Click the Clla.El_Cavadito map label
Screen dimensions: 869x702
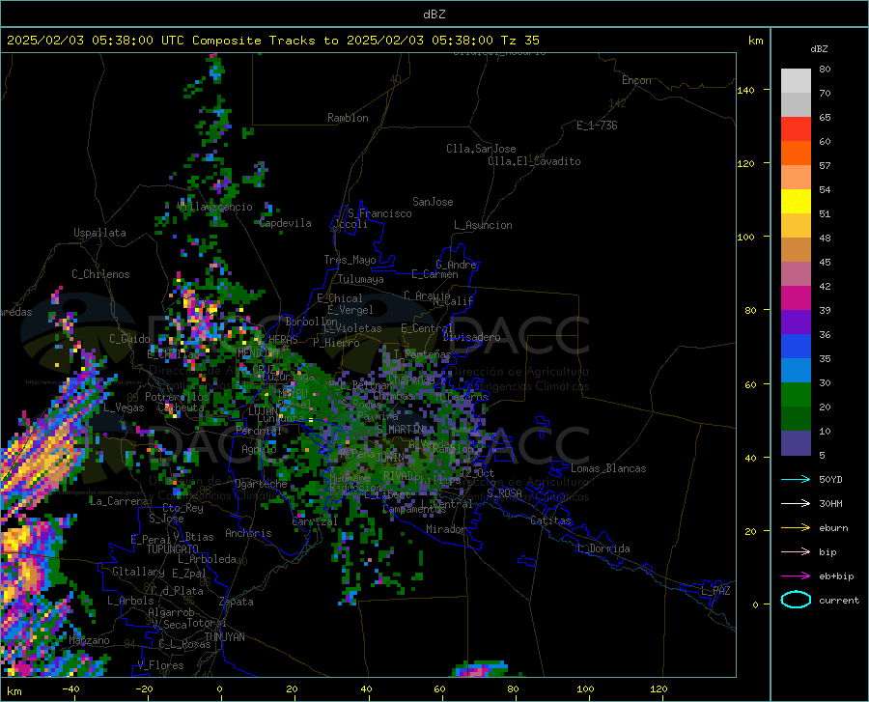534,161
